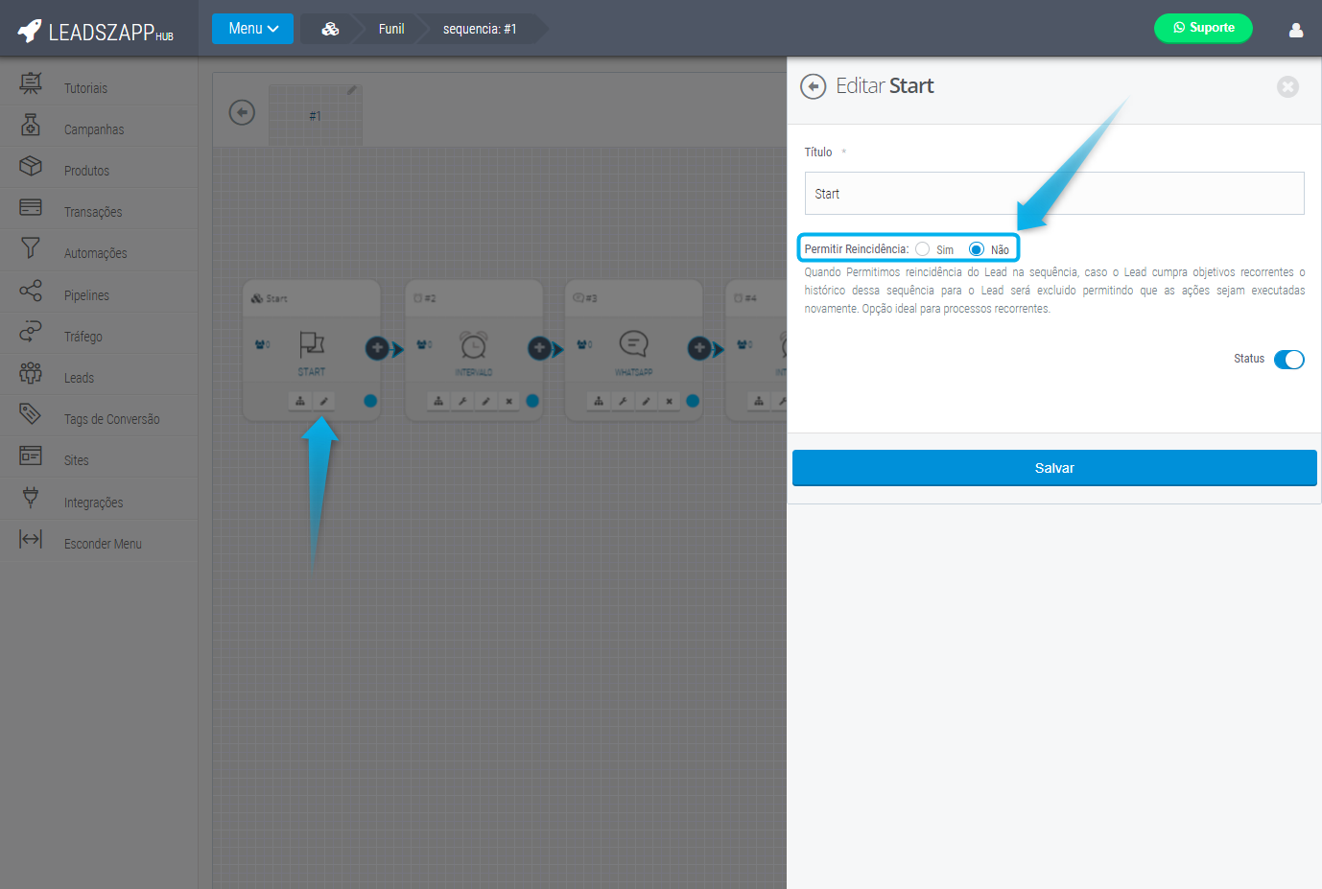The height and width of the screenshot is (889, 1322).
Task: Click the blocks icon in breadcrumb
Action: tap(330, 29)
